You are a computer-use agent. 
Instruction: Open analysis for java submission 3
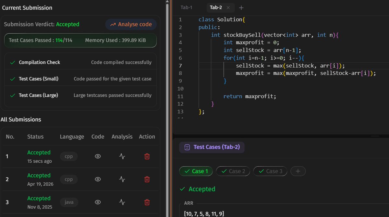(x=122, y=202)
